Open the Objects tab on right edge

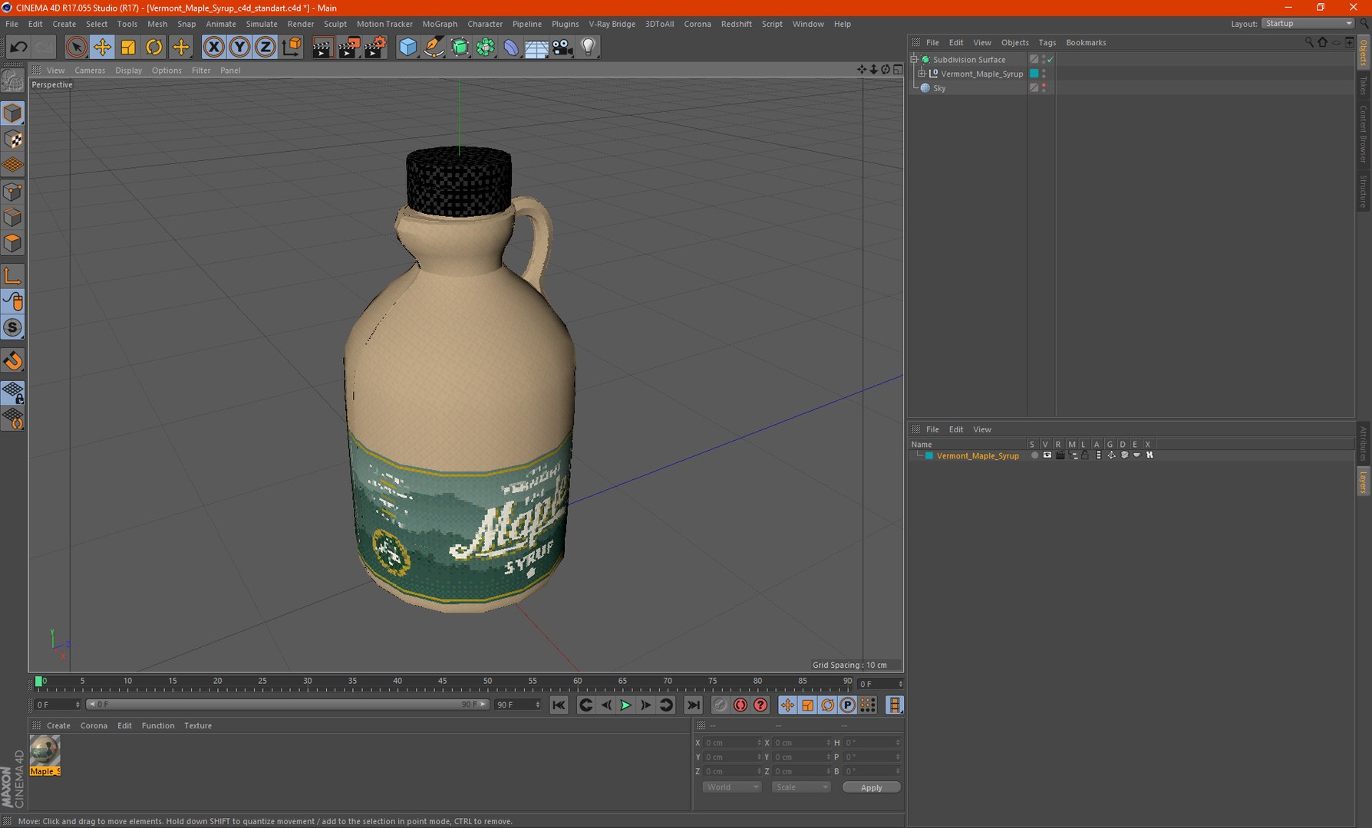point(1364,52)
